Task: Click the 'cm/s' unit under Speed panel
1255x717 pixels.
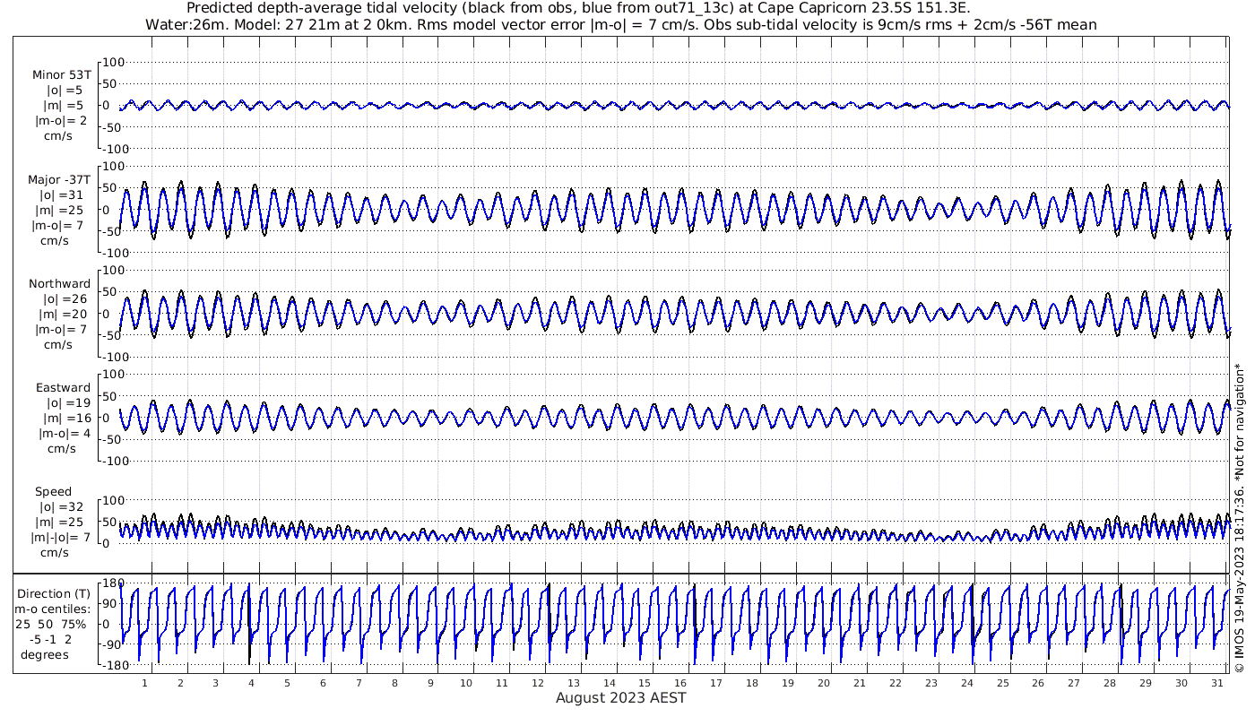Action: pyautogui.click(x=54, y=552)
